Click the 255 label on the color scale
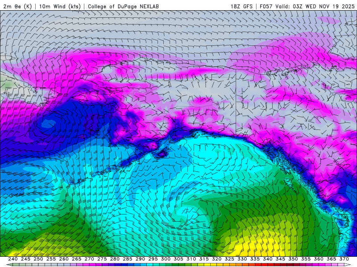Viewport: 357px width, 267px height. (51, 259)
